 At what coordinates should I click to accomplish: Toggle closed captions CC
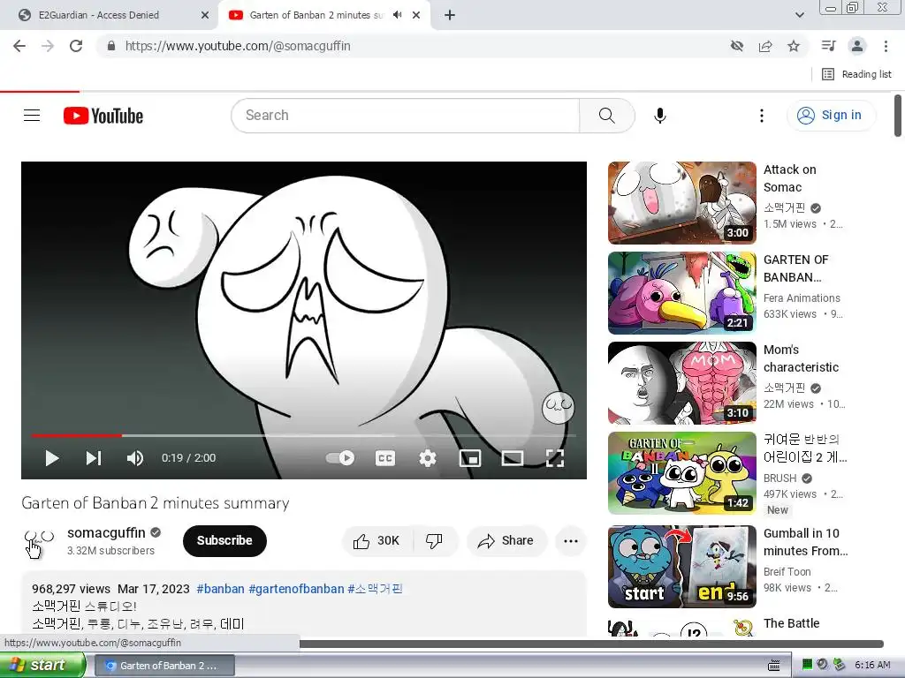click(x=385, y=458)
